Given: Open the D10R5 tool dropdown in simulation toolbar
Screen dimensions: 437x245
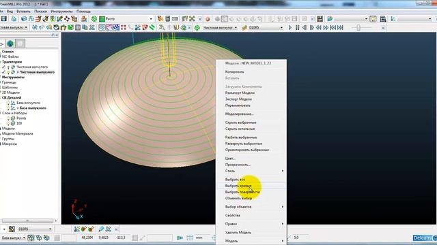Looking at the screenshot, I should pyautogui.click(x=281, y=27).
